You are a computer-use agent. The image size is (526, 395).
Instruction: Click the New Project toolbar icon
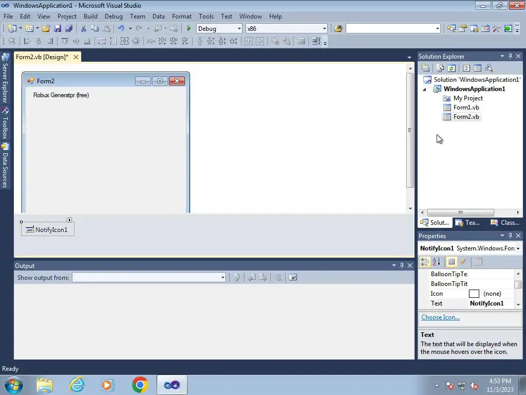pos(12,29)
